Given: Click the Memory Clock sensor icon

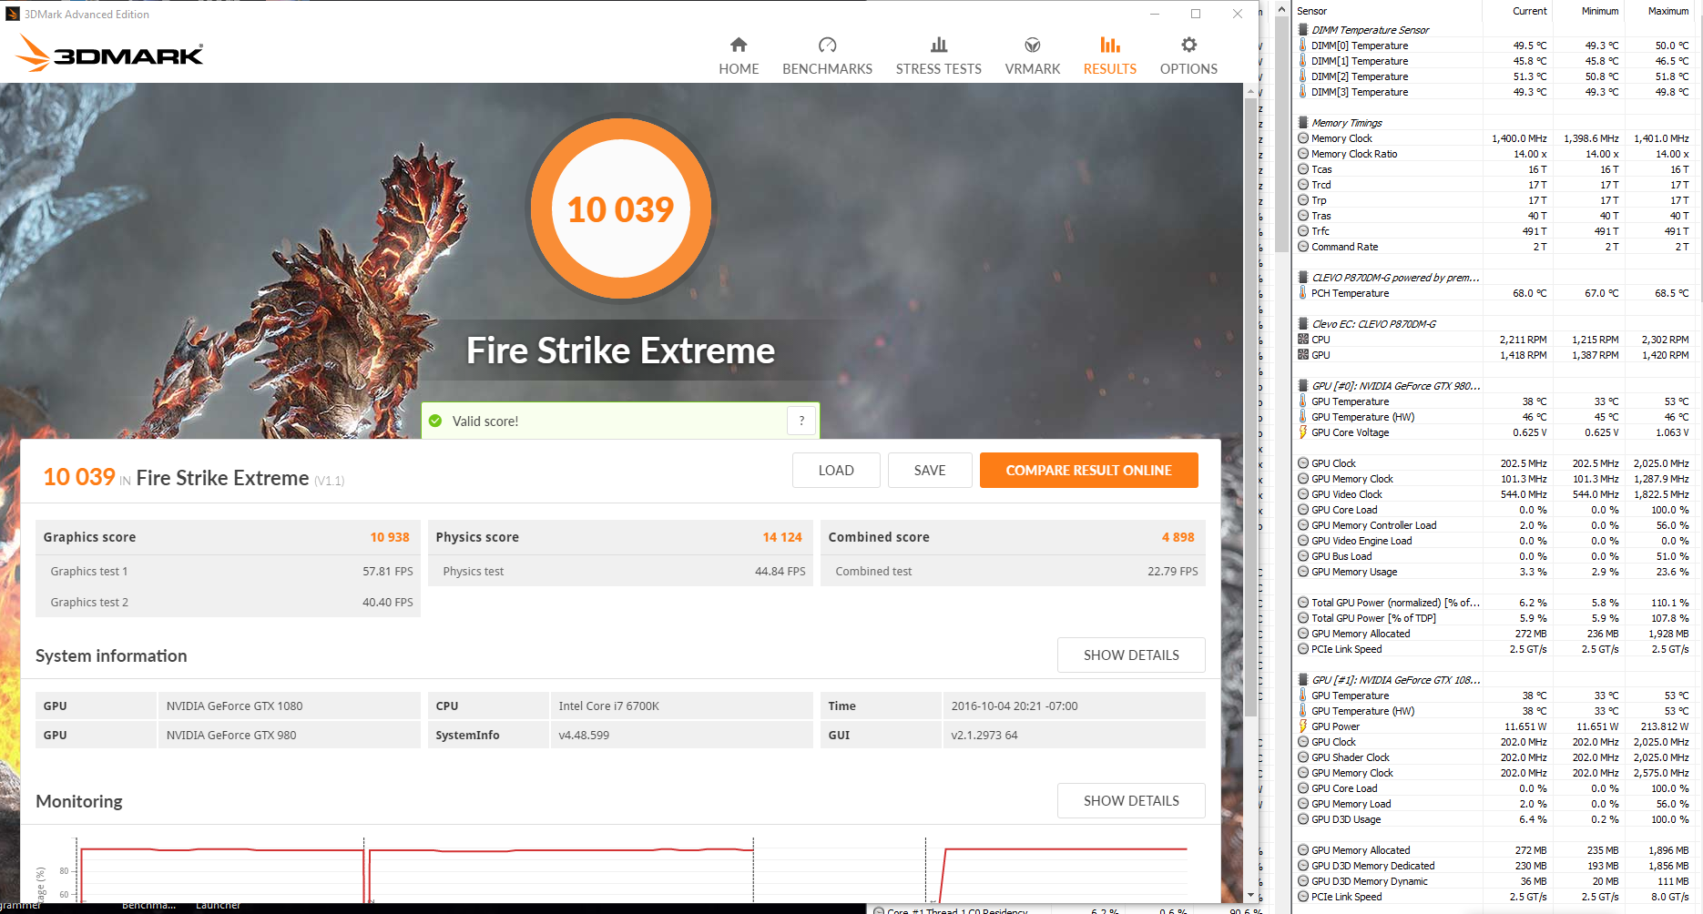Looking at the screenshot, I should (1303, 138).
